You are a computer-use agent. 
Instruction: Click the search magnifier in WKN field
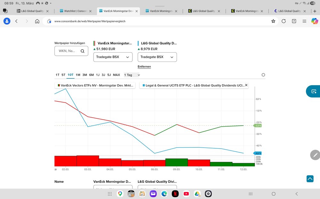point(83,51)
